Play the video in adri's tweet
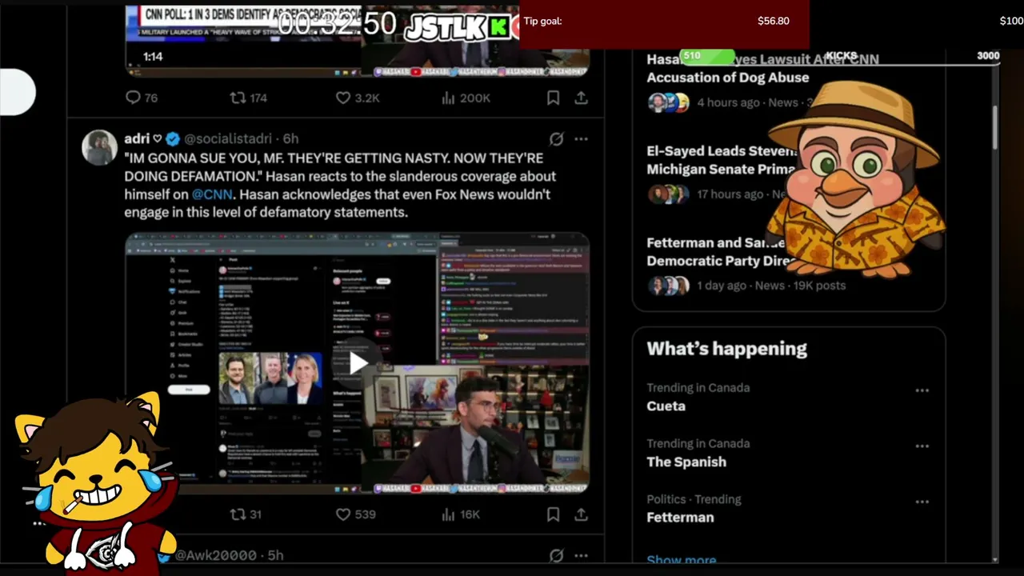The width and height of the screenshot is (1024, 576). [x=357, y=363]
